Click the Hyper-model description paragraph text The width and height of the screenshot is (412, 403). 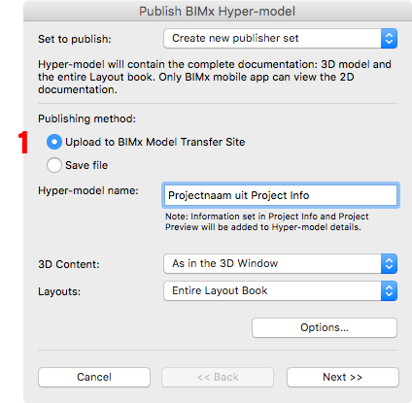tap(215, 77)
